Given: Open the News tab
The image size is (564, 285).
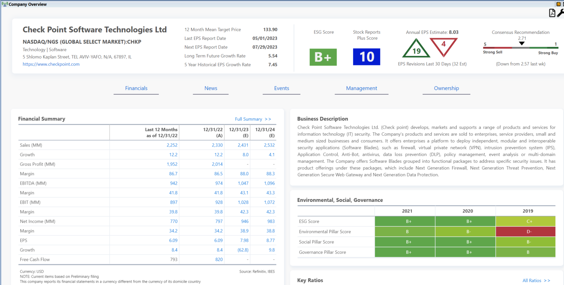Looking at the screenshot, I should pyautogui.click(x=211, y=88).
